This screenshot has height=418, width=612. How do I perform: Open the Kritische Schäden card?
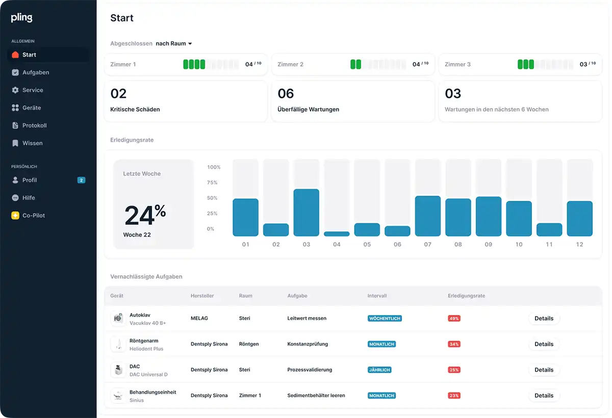tap(186, 101)
